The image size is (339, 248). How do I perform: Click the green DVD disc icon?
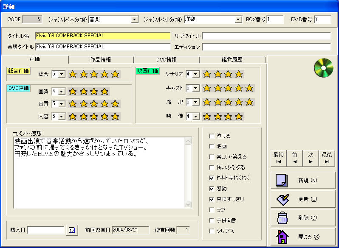pos(323,68)
